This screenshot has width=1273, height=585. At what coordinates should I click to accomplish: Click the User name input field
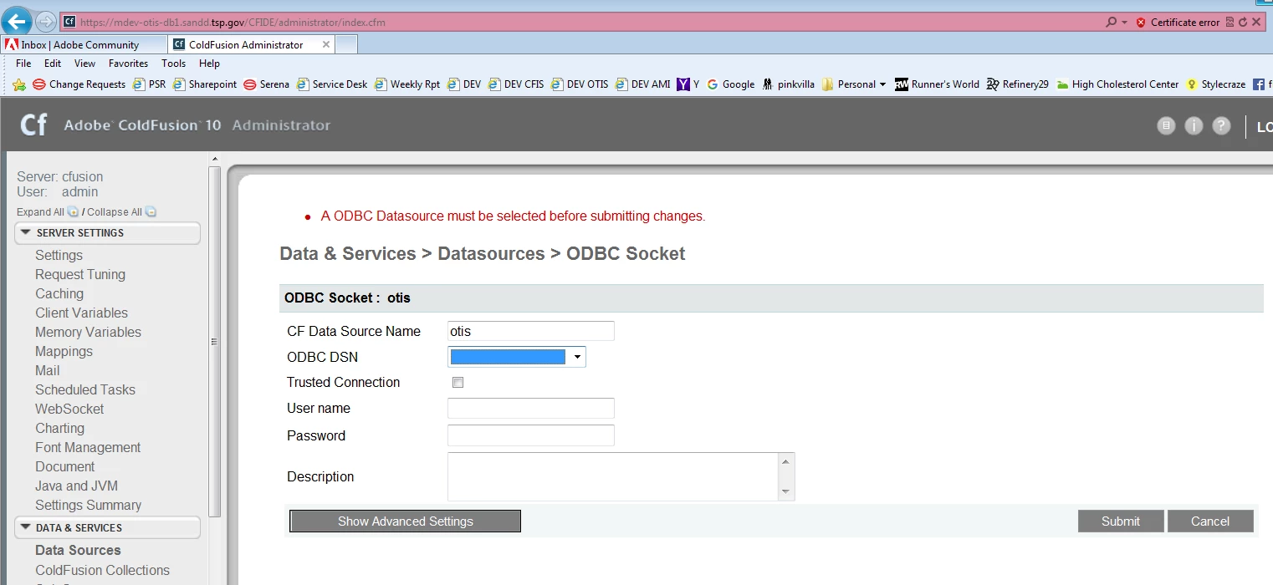tap(531, 408)
